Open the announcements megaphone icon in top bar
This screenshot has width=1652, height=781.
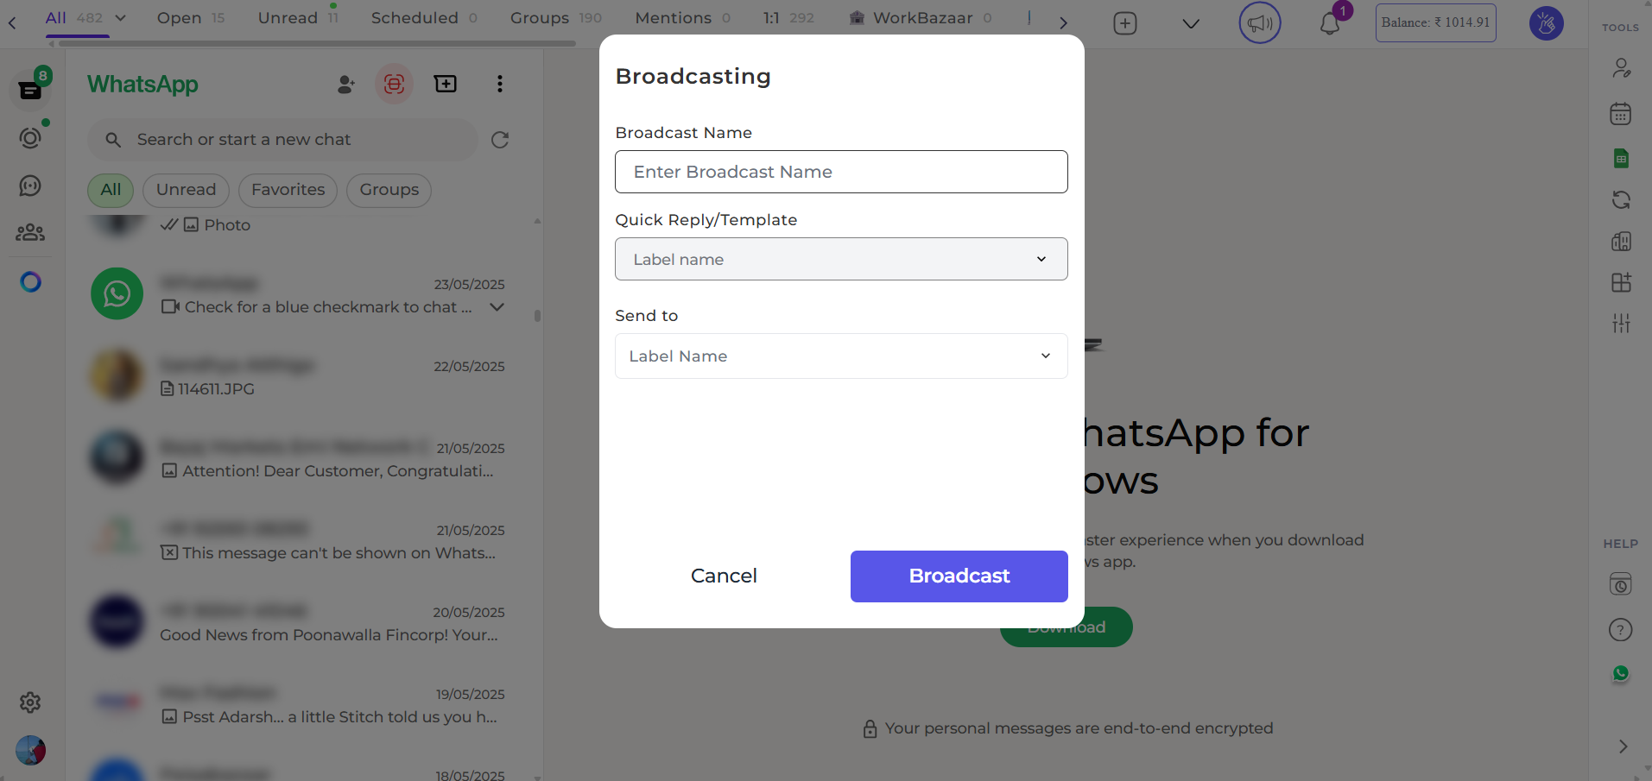1258,22
